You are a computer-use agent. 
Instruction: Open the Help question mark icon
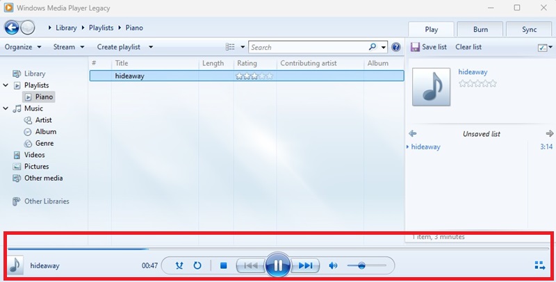pyautogui.click(x=395, y=47)
